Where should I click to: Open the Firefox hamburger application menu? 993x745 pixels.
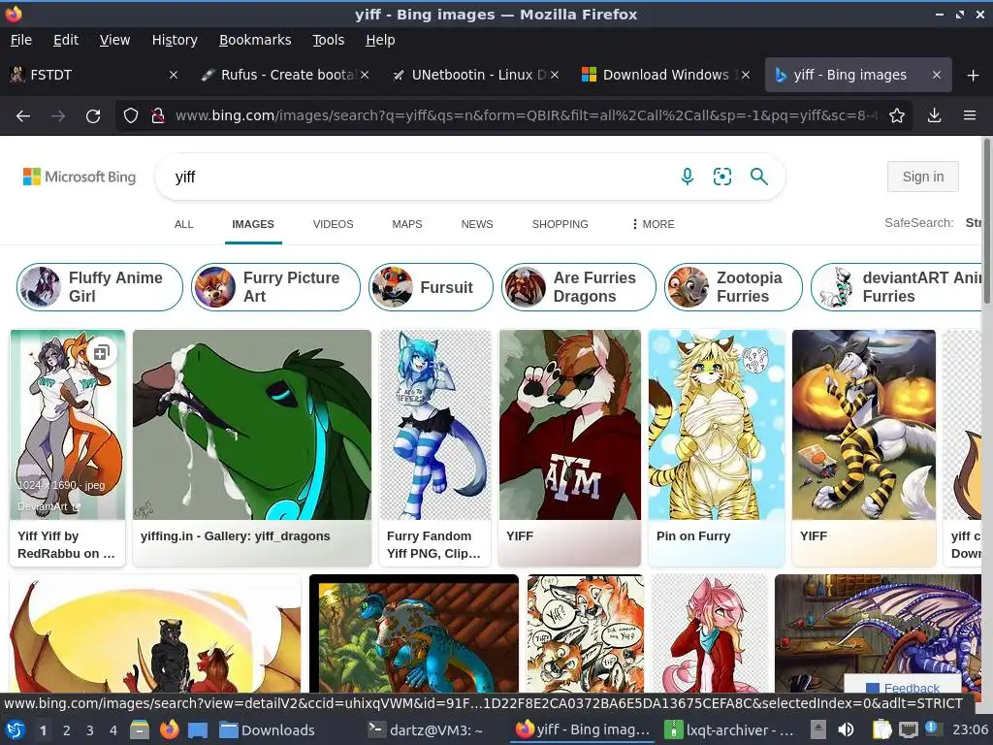[x=970, y=116]
